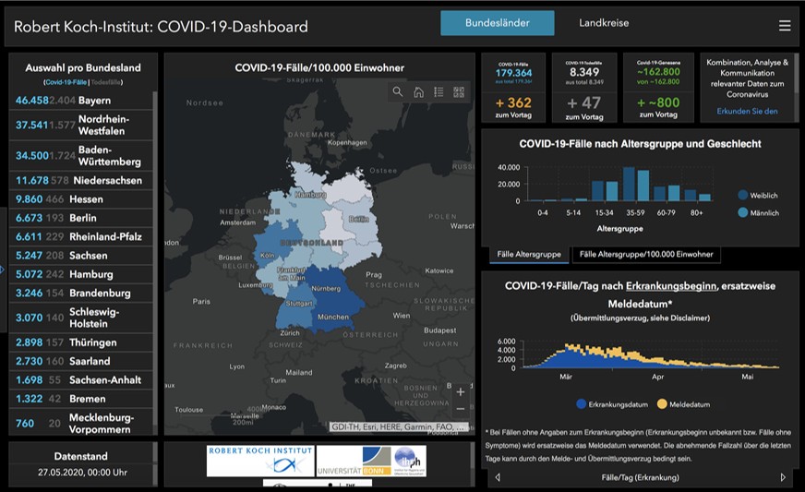This screenshot has height=492, width=805.
Task: Go to previous chart with left arrow
Action: (x=498, y=477)
